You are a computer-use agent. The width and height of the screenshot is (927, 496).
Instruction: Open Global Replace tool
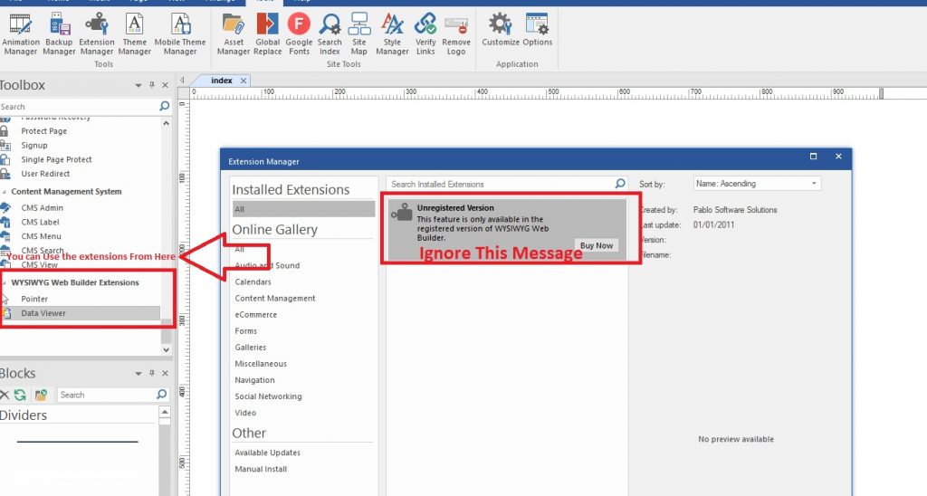point(268,34)
